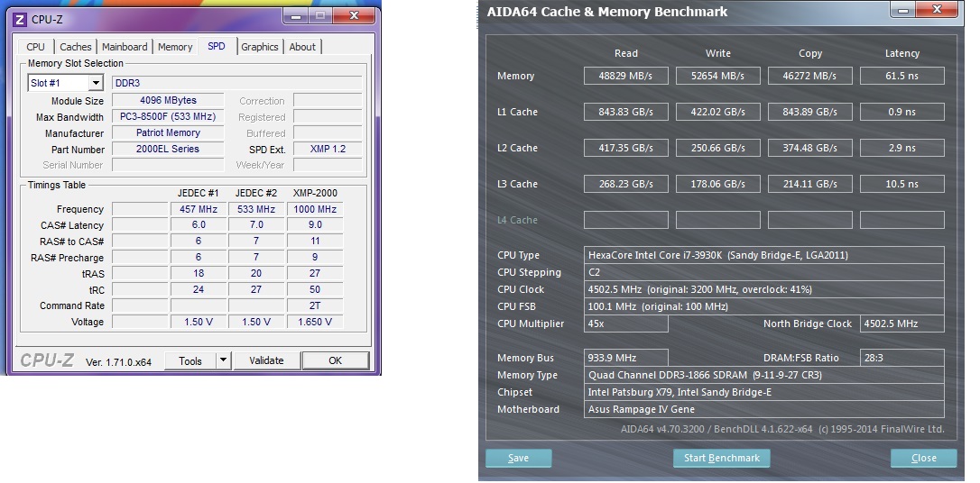Viewport: 980px width, 483px height.
Task: Open the About tab in CPU-Z
Action: click(302, 47)
